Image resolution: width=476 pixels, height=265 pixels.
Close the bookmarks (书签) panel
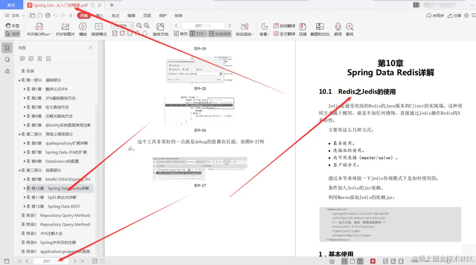coord(91,48)
